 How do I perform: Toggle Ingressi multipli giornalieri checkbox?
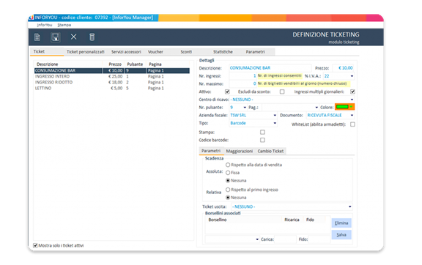point(352,92)
